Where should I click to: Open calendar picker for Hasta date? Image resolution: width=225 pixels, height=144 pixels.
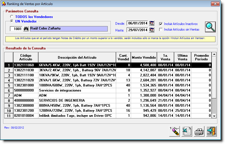click(152, 30)
